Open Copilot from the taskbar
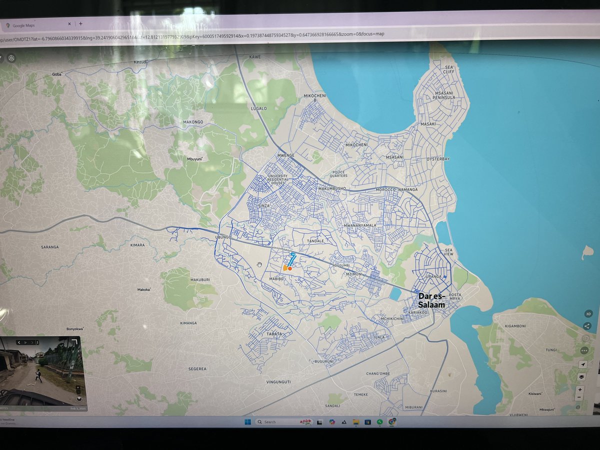Screen dimensions: 600x450 pos(332,422)
